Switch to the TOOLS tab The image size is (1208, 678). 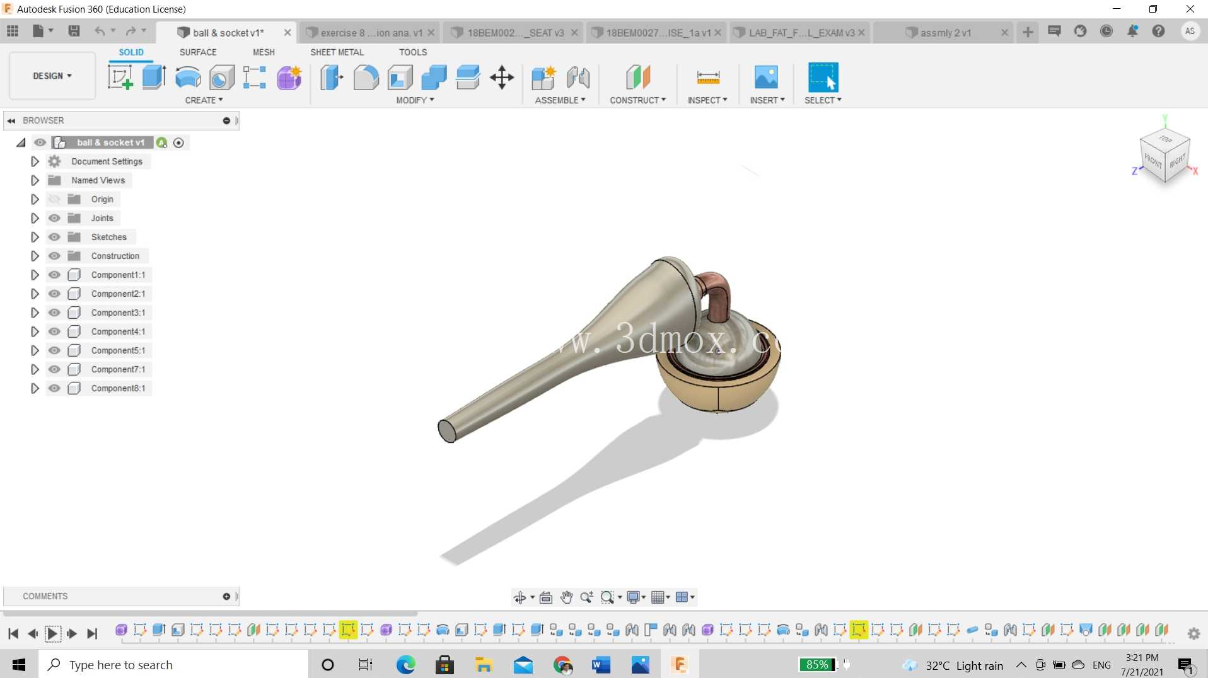coord(413,52)
